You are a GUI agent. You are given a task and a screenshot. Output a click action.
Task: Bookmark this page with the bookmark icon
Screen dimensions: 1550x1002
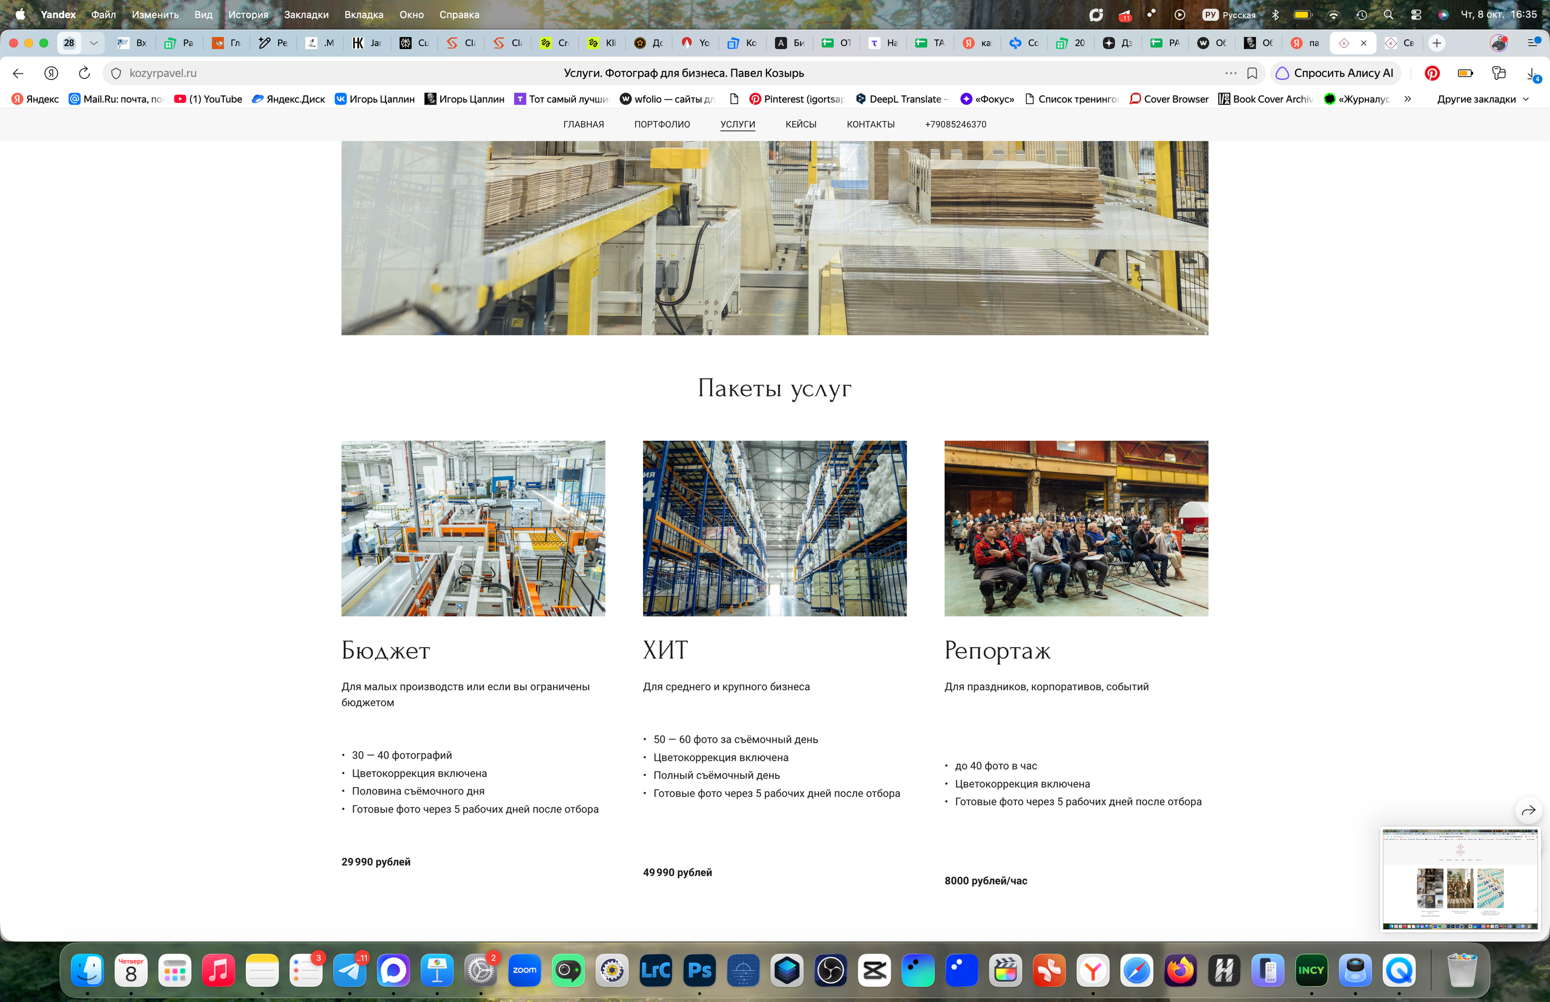1252,73
